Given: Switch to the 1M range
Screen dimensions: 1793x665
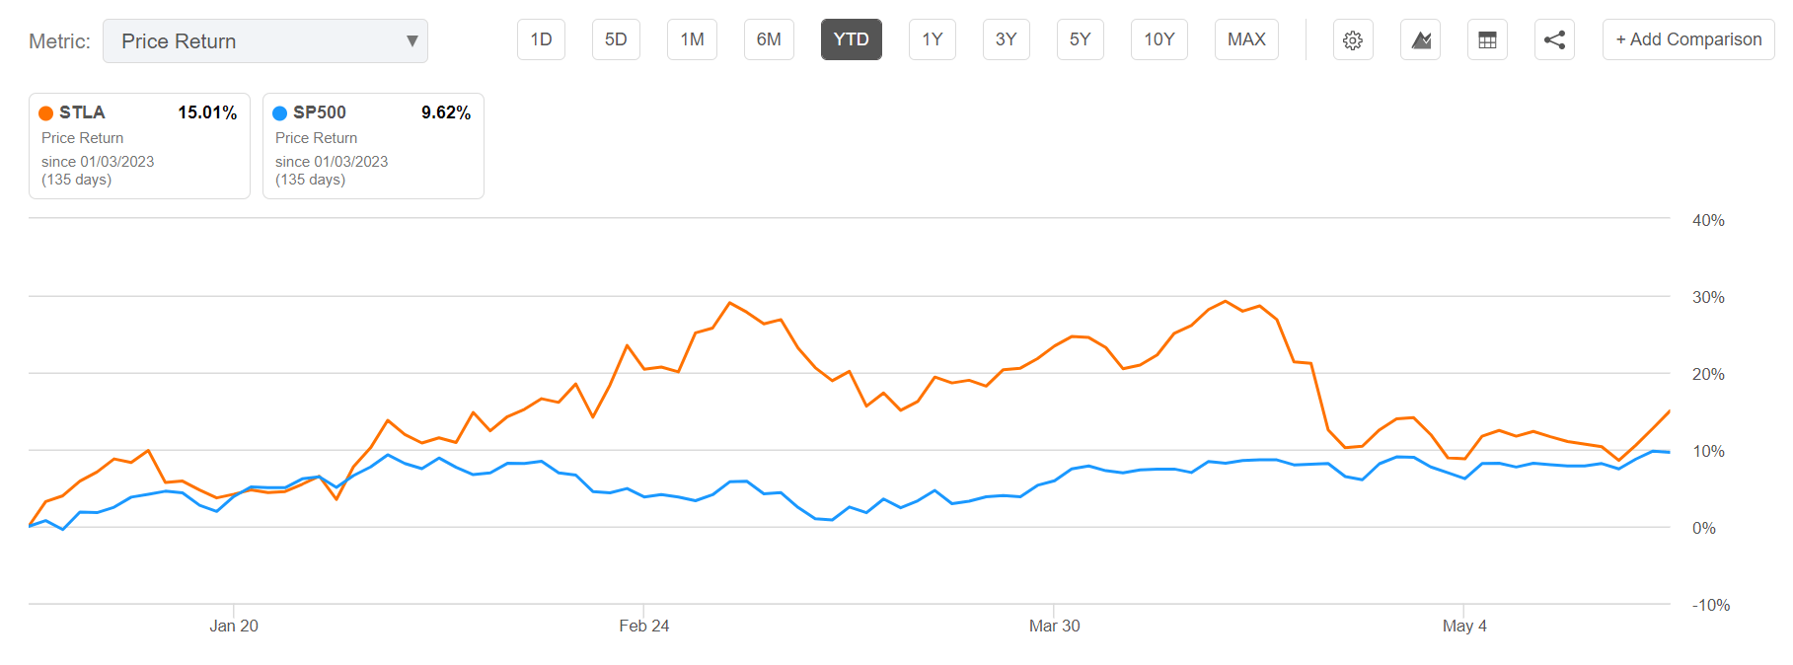Looking at the screenshot, I should coord(692,40).
